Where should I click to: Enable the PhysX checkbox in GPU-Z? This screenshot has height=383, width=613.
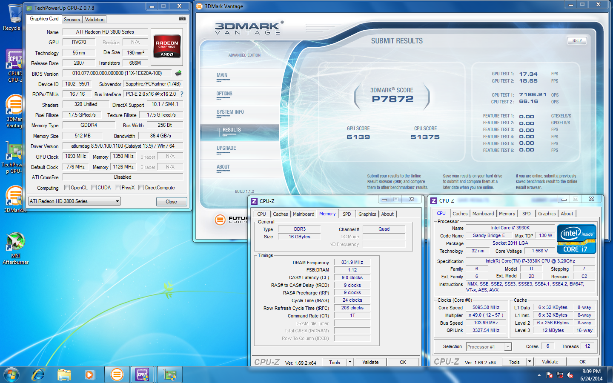(117, 188)
